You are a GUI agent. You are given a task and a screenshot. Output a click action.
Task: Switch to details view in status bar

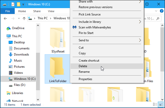(x=156, y=104)
